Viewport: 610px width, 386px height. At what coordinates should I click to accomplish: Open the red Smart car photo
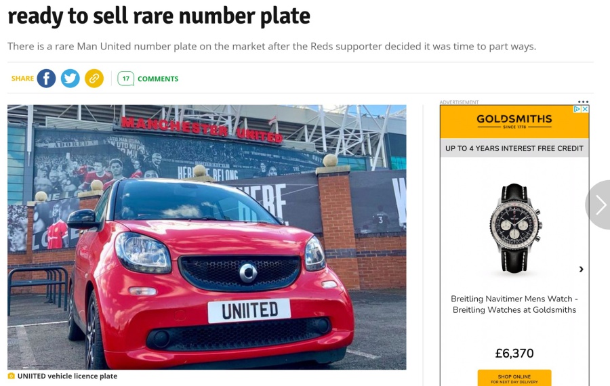pyautogui.click(x=207, y=237)
